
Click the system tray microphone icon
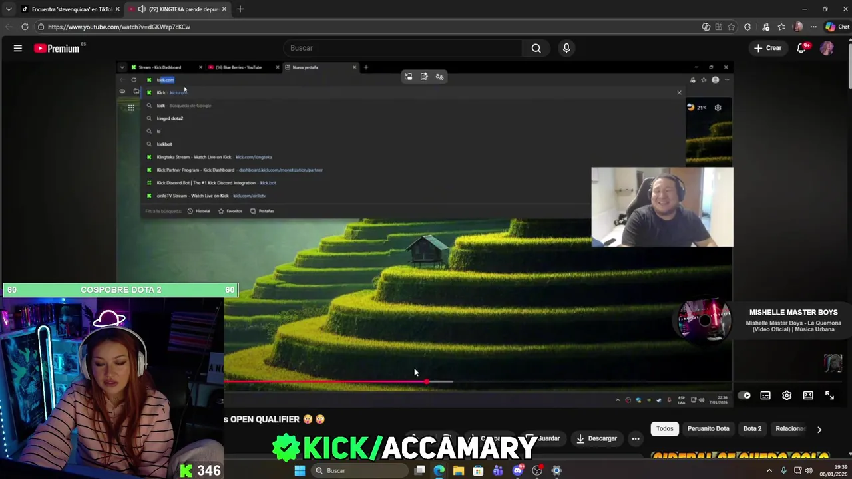783,470
